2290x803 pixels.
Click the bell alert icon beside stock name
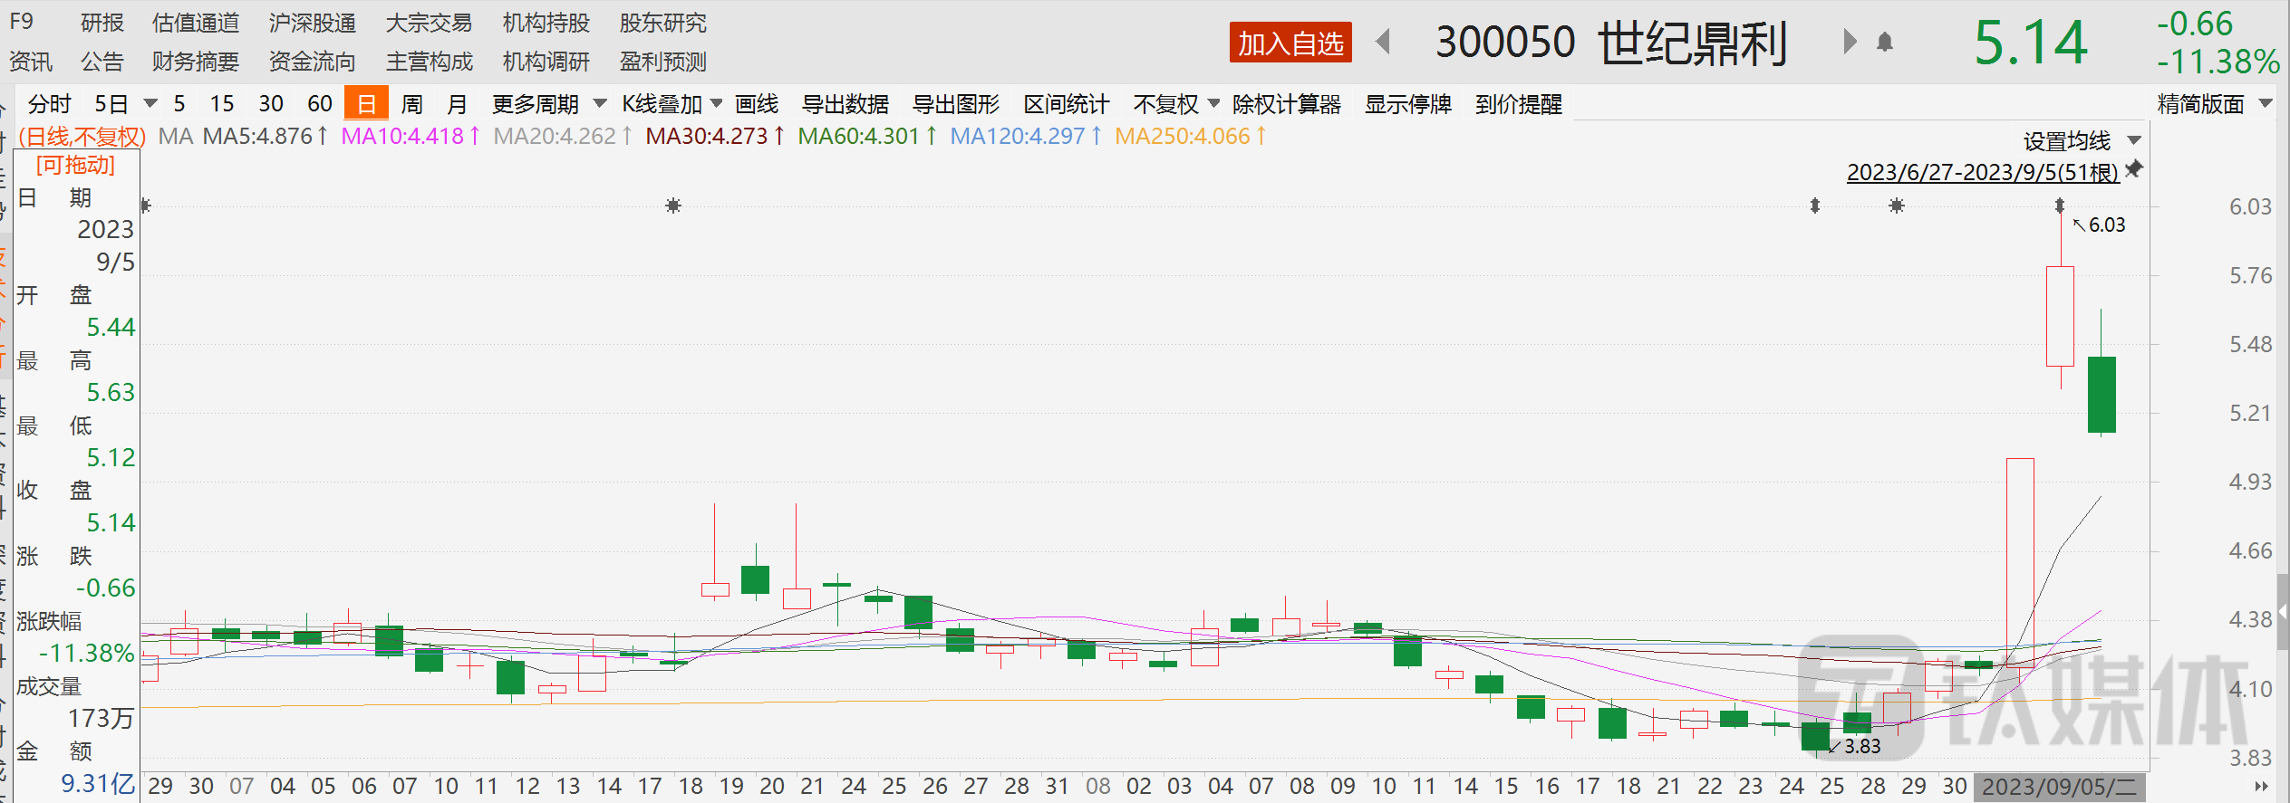(1885, 43)
